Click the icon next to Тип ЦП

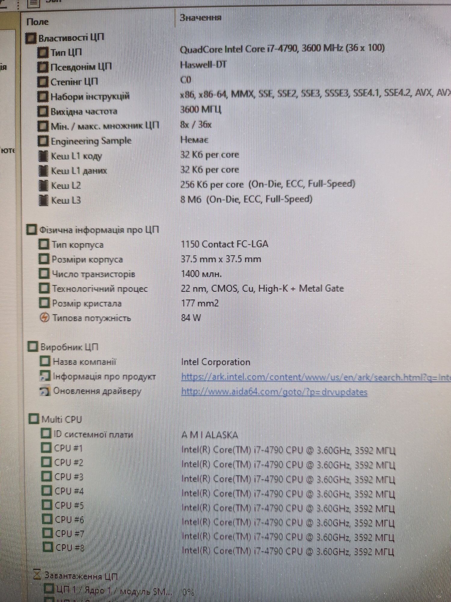click(42, 52)
